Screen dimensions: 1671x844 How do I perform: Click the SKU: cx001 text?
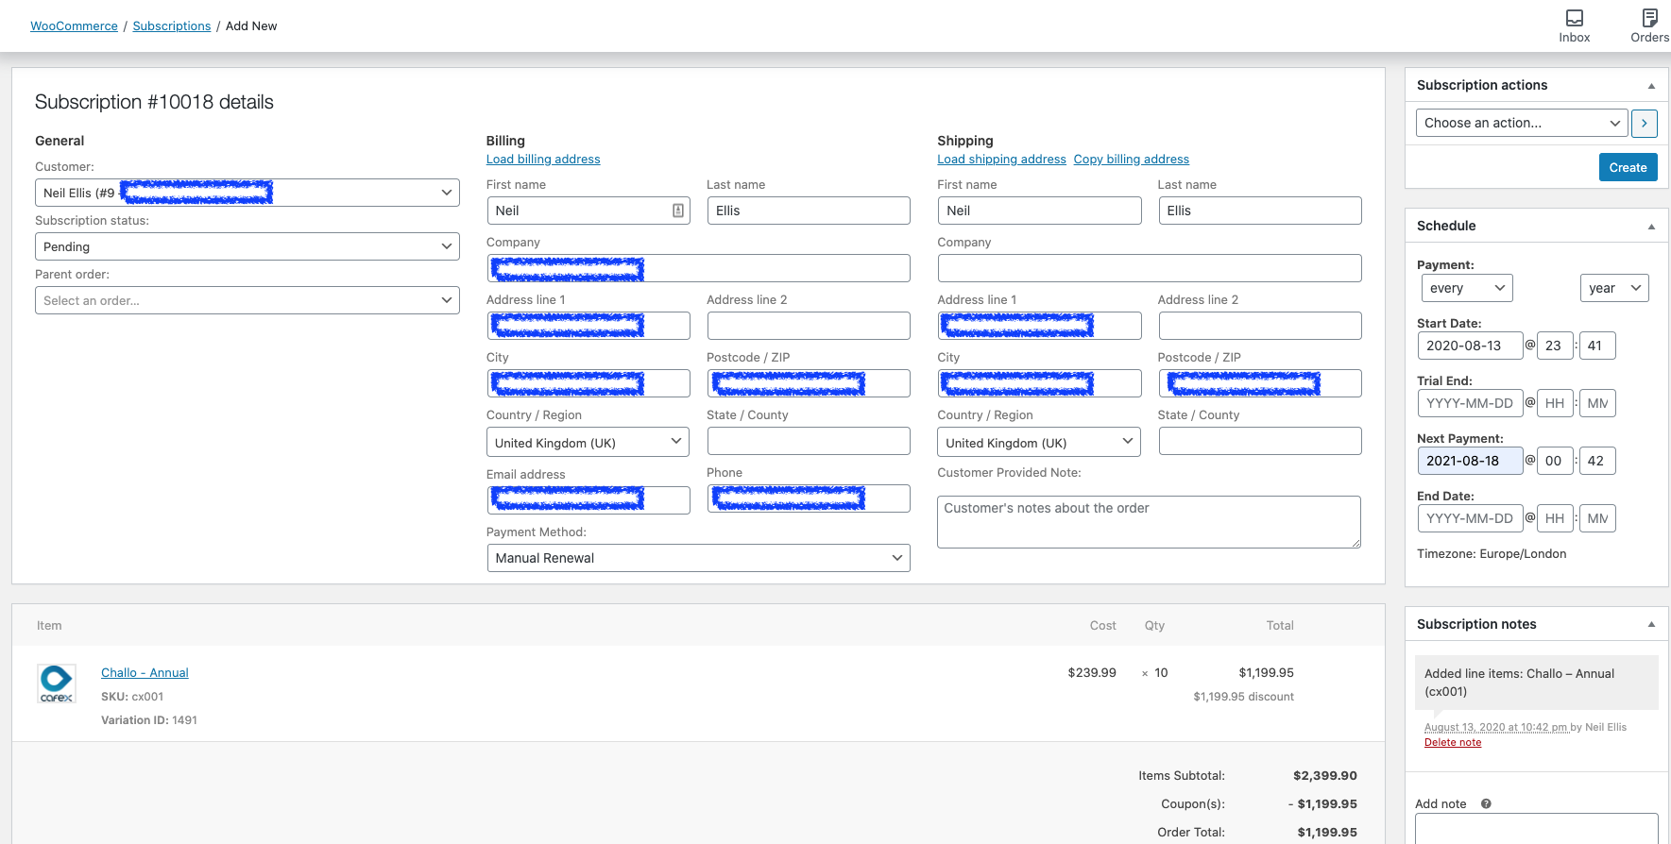[x=132, y=697]
